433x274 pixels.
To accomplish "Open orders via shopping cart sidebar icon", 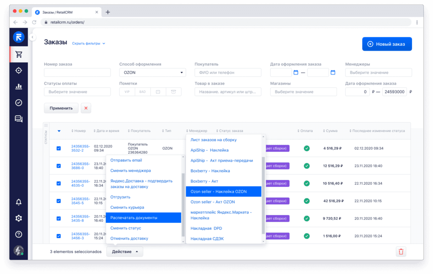I will [19, 55].
